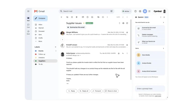Screen dimensions: 193x108
Task: Click the Reply all button
Action: (x=84, y=91)
